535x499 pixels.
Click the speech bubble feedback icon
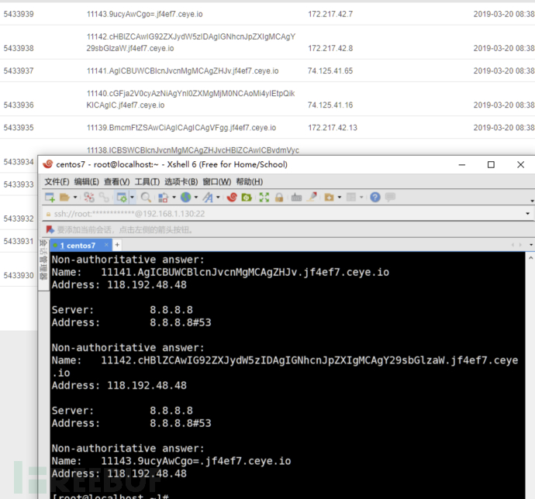(x=390, y=197)
